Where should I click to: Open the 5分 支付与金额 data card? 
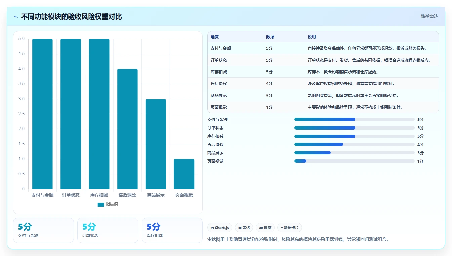coord(43,230)
